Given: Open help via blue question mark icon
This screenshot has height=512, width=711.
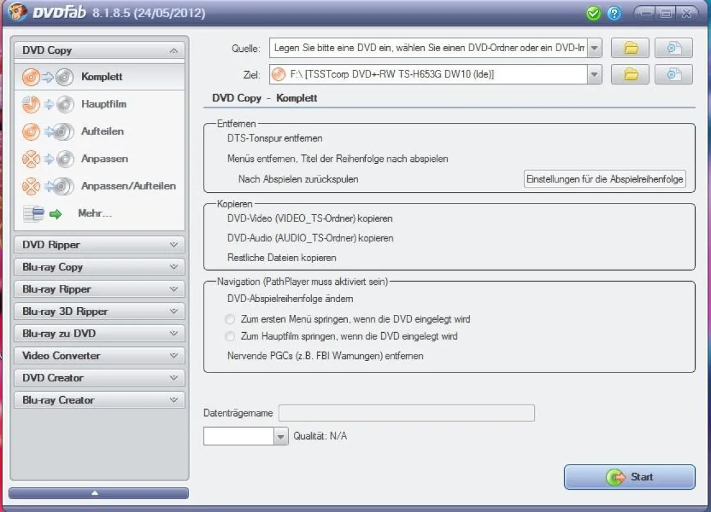Looking at the screenshot, I should [614, 13].
